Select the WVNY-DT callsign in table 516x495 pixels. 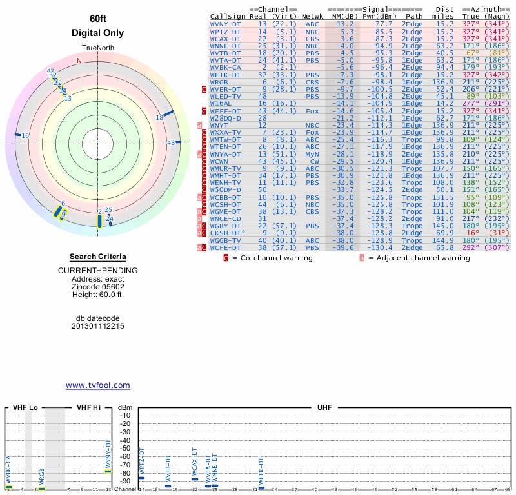coord(225,24)
